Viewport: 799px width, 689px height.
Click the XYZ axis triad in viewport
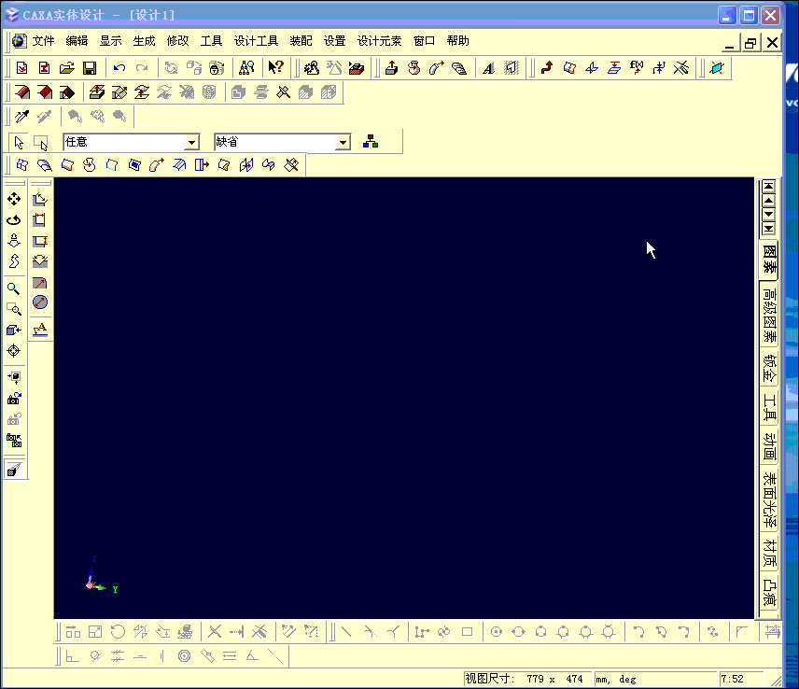tap(102, 575)
